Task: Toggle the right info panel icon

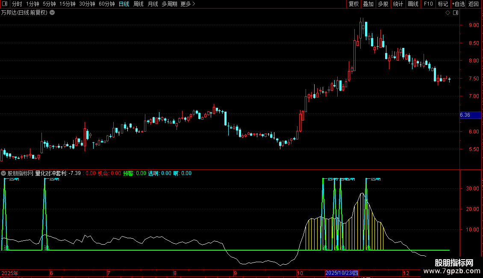Action: (456, 13)
